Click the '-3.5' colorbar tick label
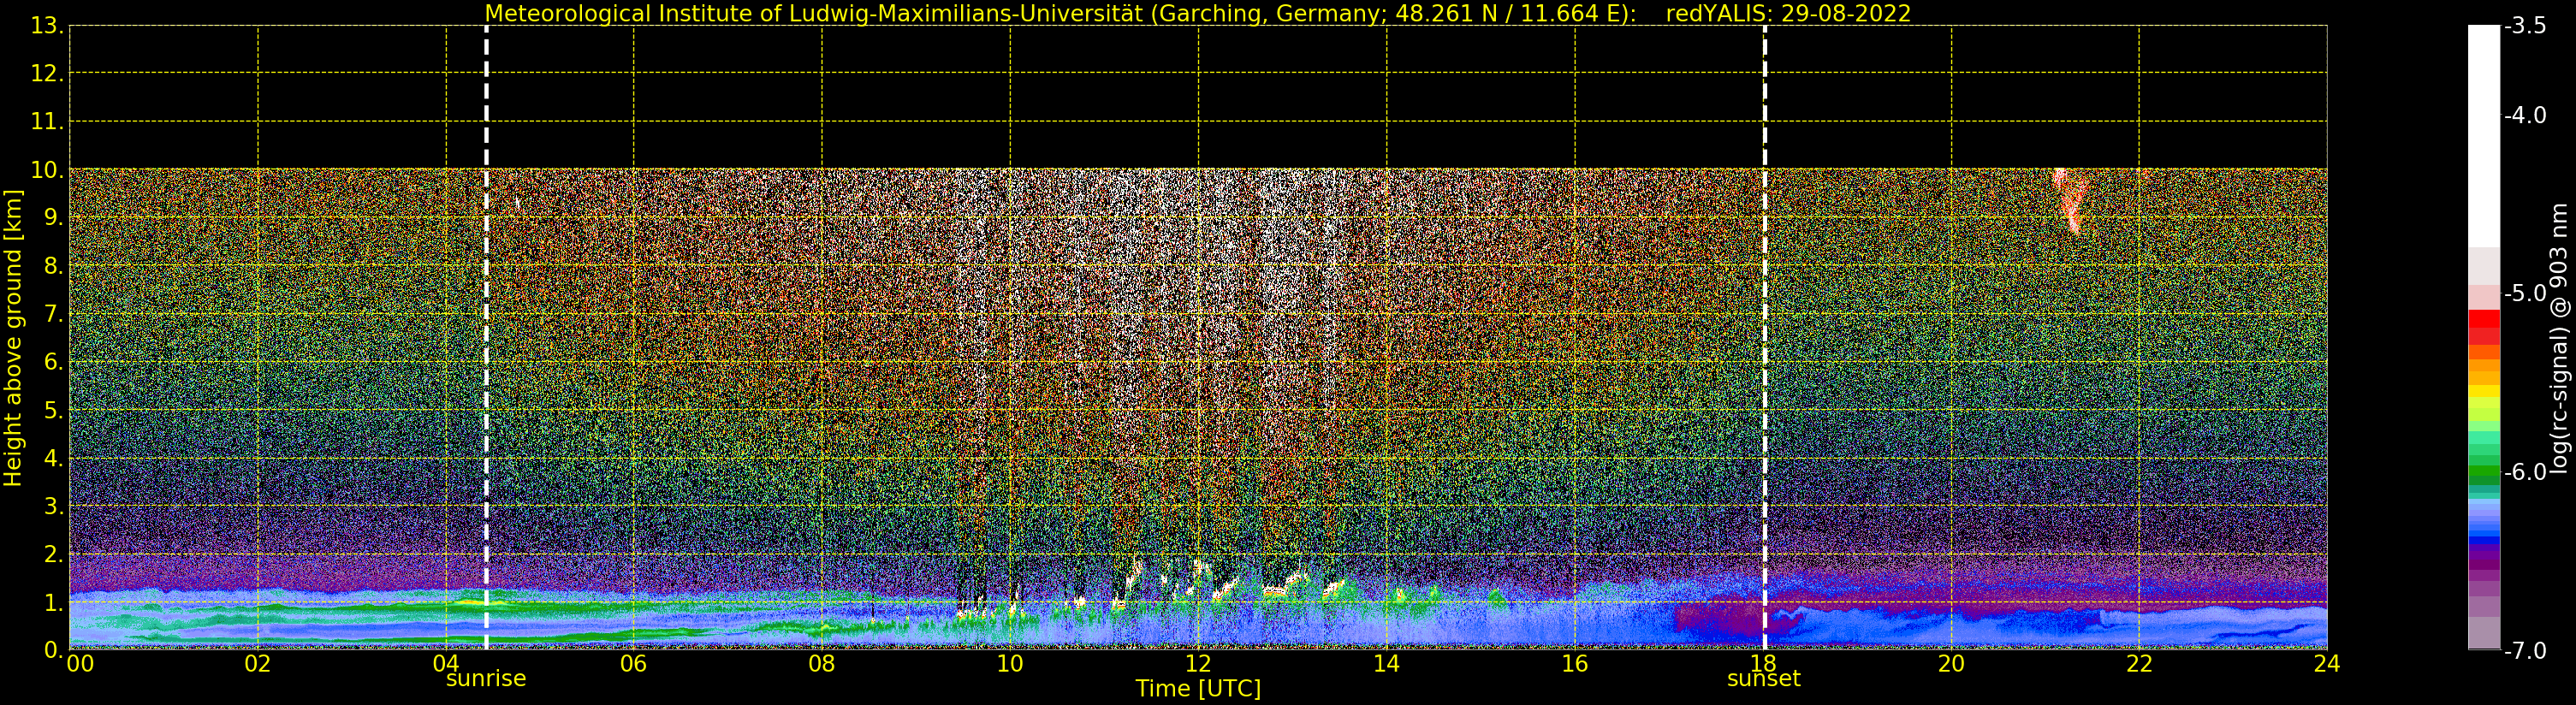 click(2525, 26)
